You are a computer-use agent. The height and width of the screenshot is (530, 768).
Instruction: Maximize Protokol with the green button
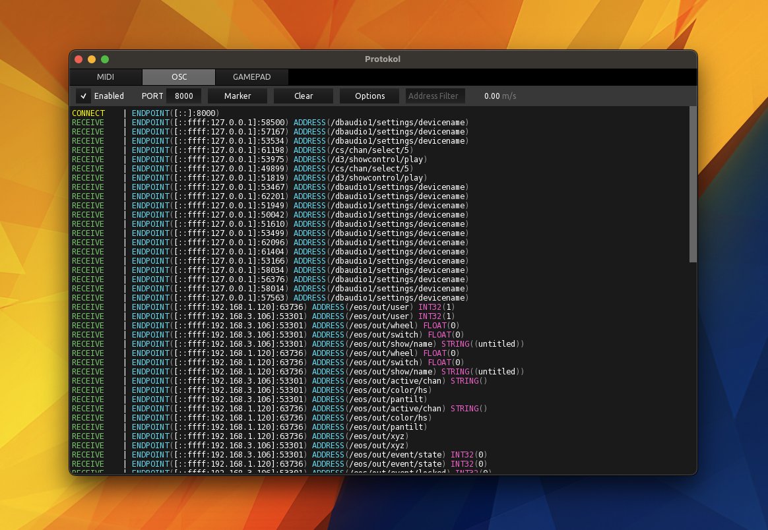pos(105,59)
